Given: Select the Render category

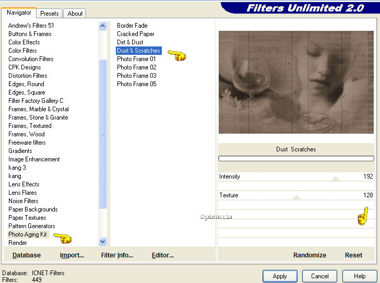Looking at the screenshot, I should pos(17,243).
